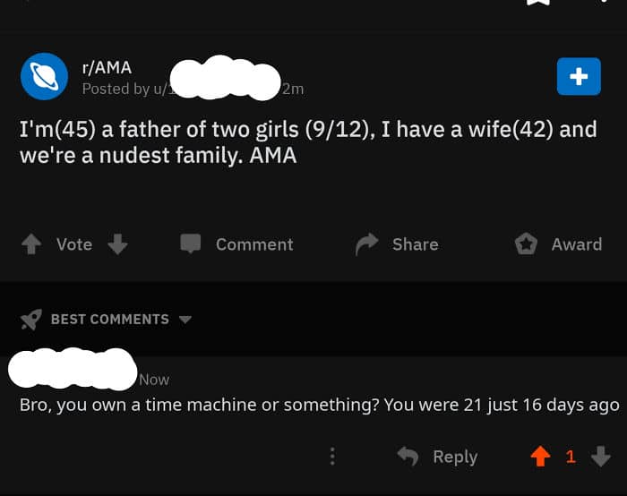Toggle the orange upvote arrow on the comment
The height and width of the screenshot is (496, 627).
pos(540,457)
